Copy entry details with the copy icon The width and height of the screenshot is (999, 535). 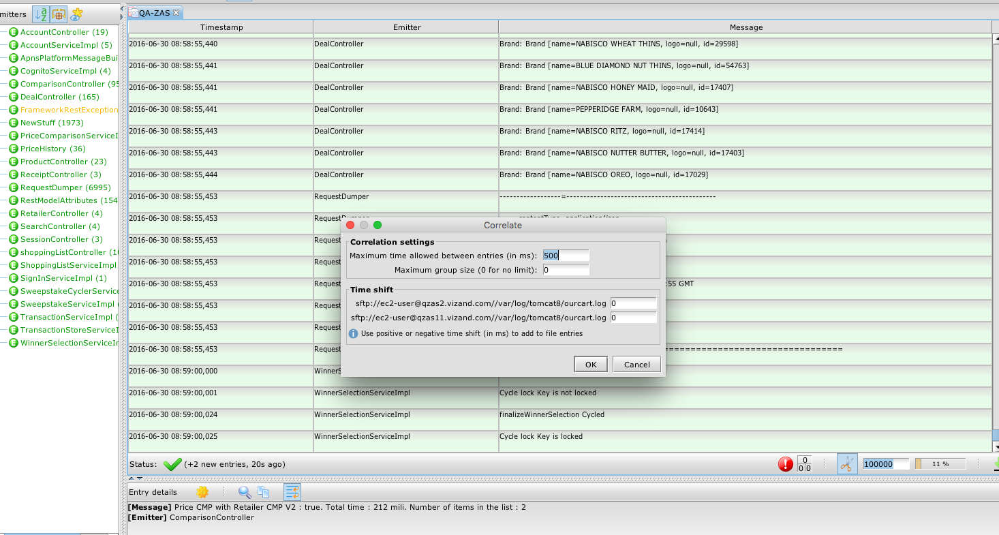(263, 492)
